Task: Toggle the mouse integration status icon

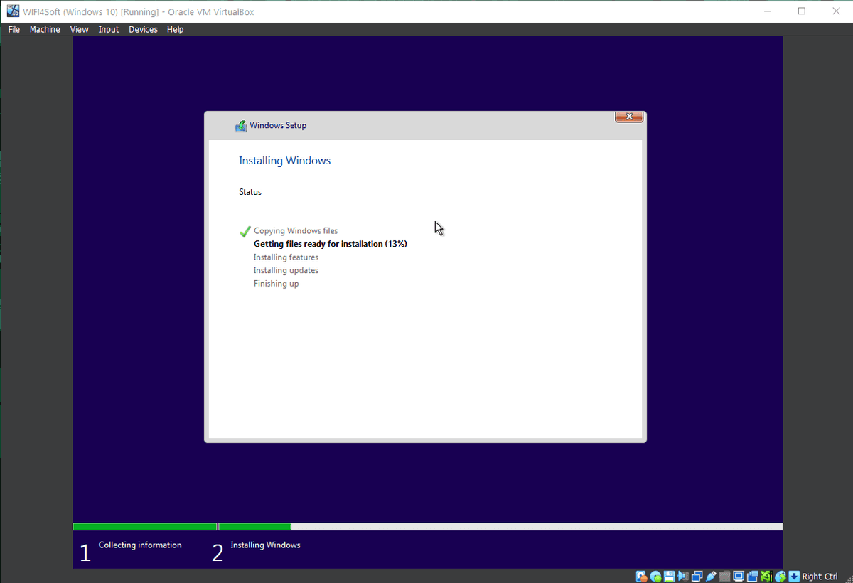Action: pos(780,577)
